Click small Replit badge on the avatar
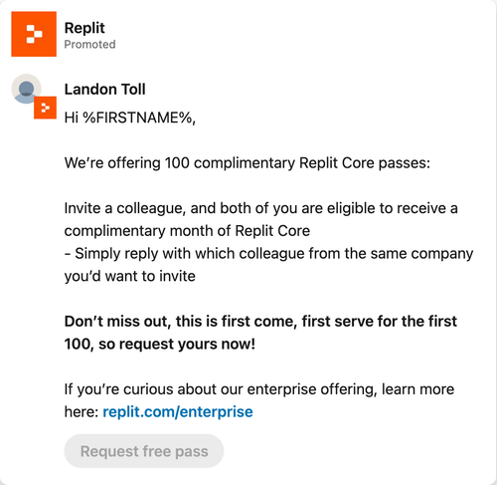497x485 pixels. (x=45, y=108)
